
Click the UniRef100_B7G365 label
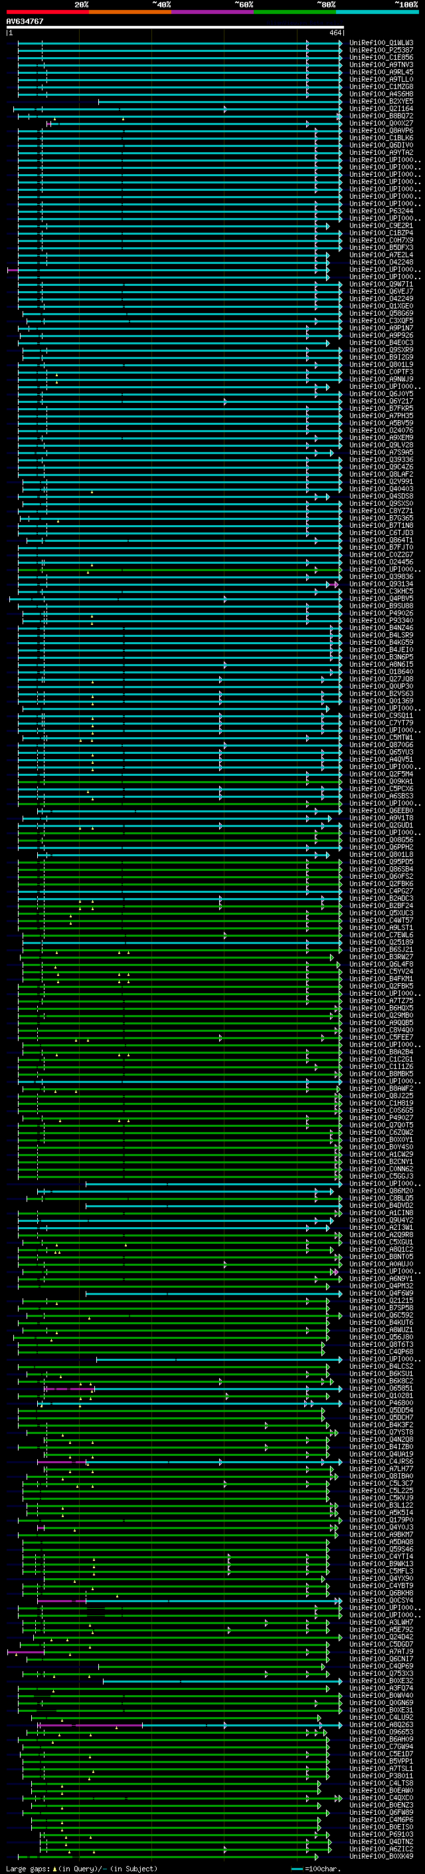[381, 518]
